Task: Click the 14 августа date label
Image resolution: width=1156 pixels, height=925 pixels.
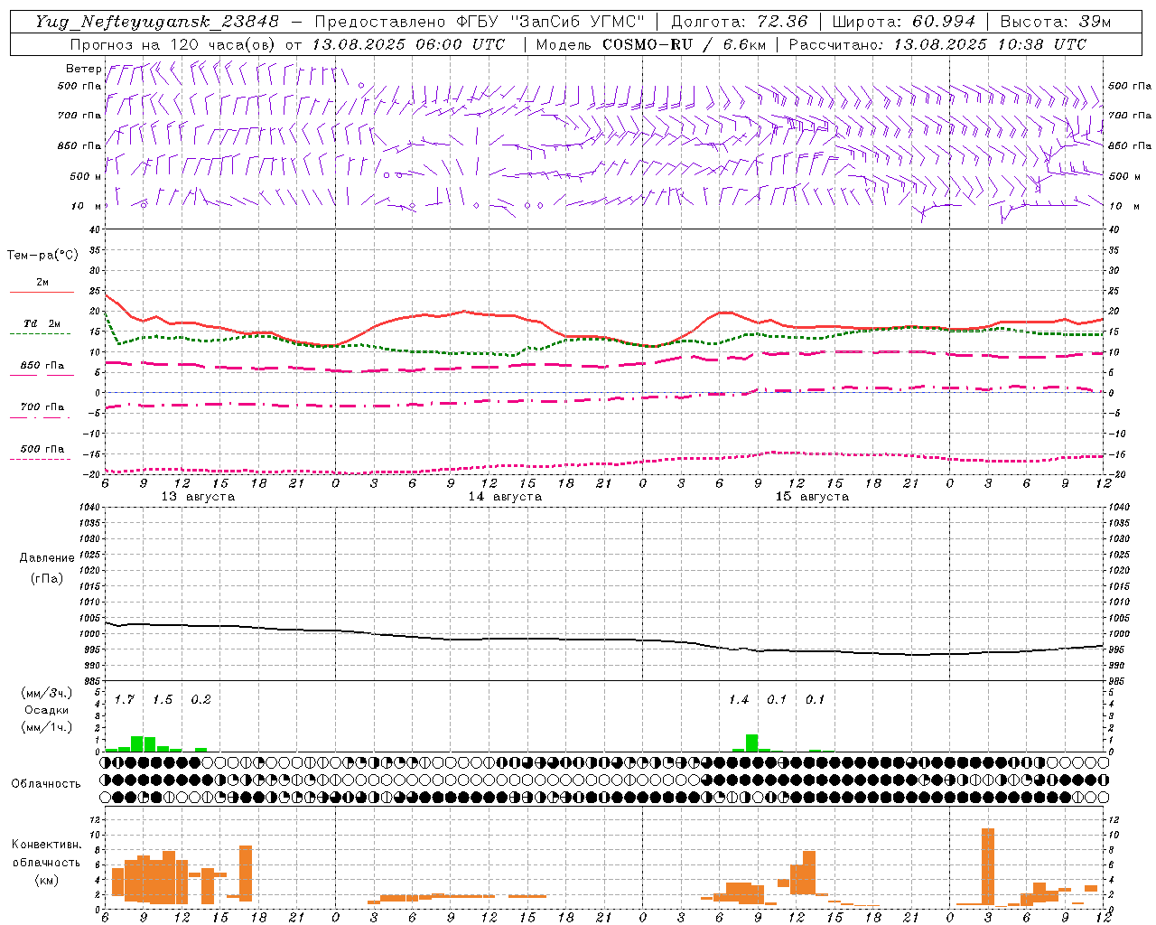Action: (505, 497)
